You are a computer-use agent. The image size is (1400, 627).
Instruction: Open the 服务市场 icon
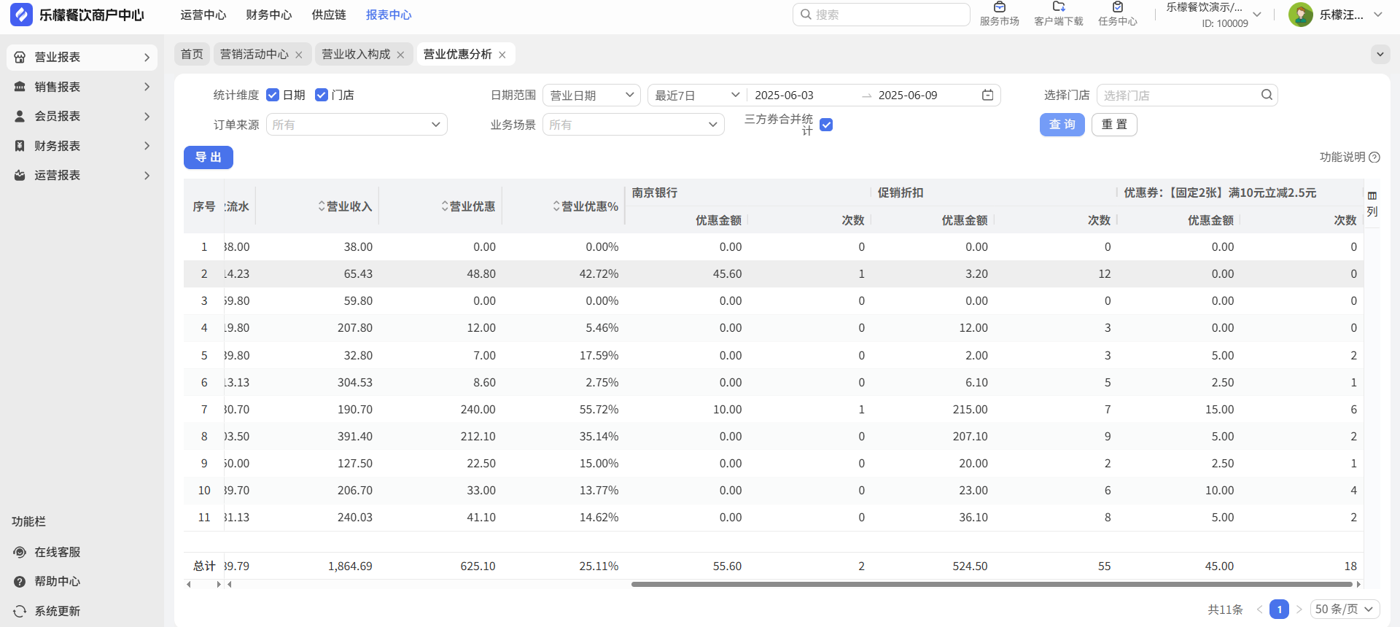1000,7
